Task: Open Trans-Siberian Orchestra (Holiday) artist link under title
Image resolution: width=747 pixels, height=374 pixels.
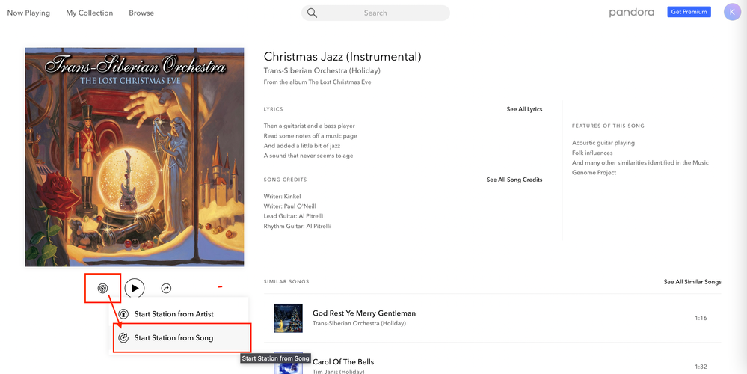Action: pos(322,70)
